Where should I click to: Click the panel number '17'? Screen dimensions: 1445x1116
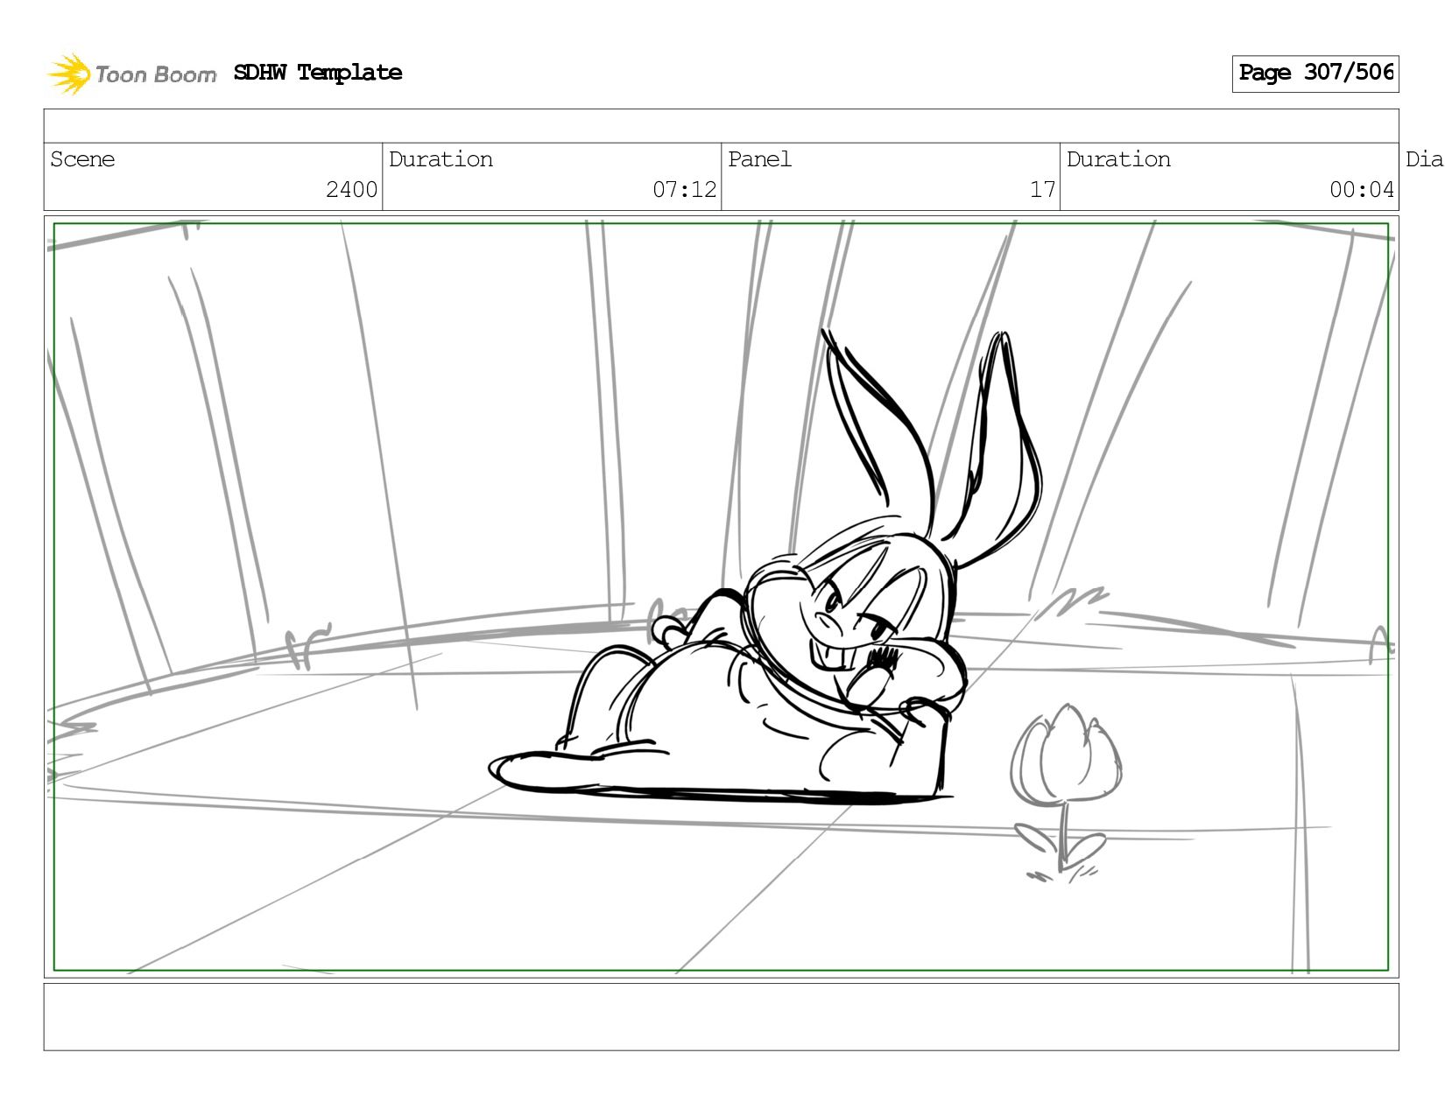(x=1042, y=190)
